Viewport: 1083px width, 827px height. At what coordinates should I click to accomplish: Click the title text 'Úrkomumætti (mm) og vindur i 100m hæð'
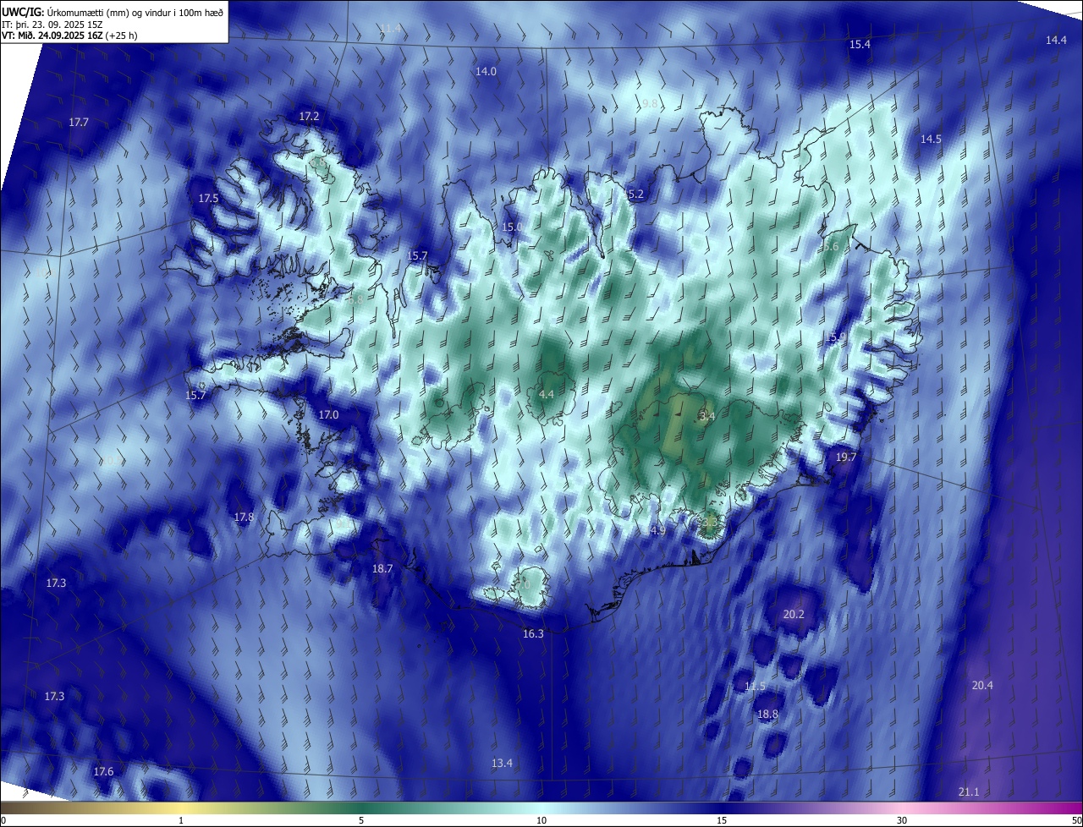135,12
